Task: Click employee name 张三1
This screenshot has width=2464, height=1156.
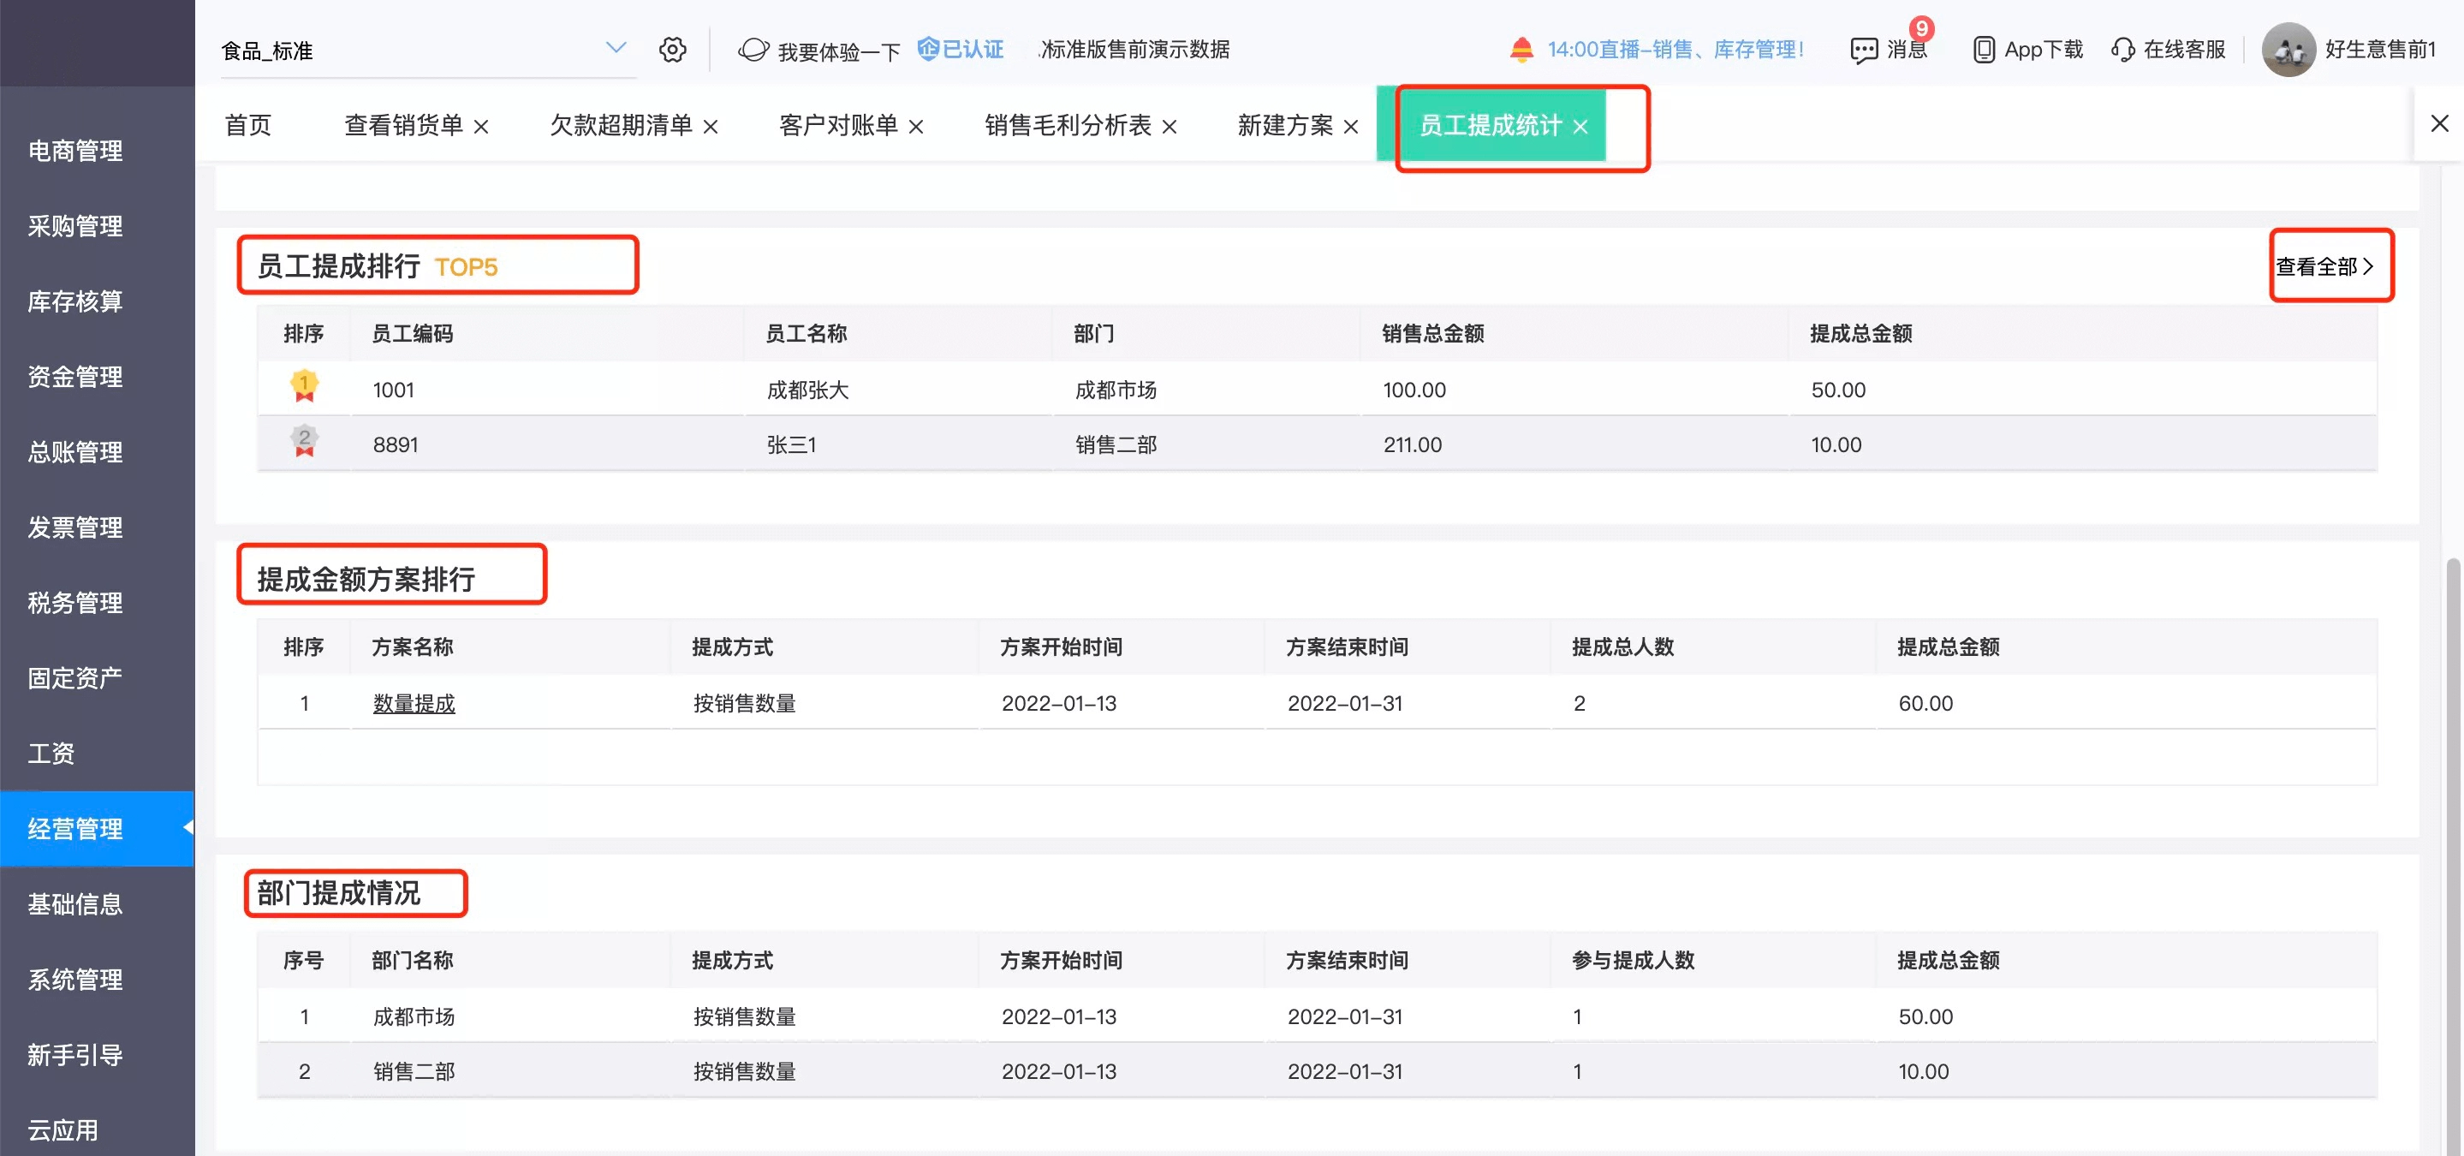Action: 792,445
